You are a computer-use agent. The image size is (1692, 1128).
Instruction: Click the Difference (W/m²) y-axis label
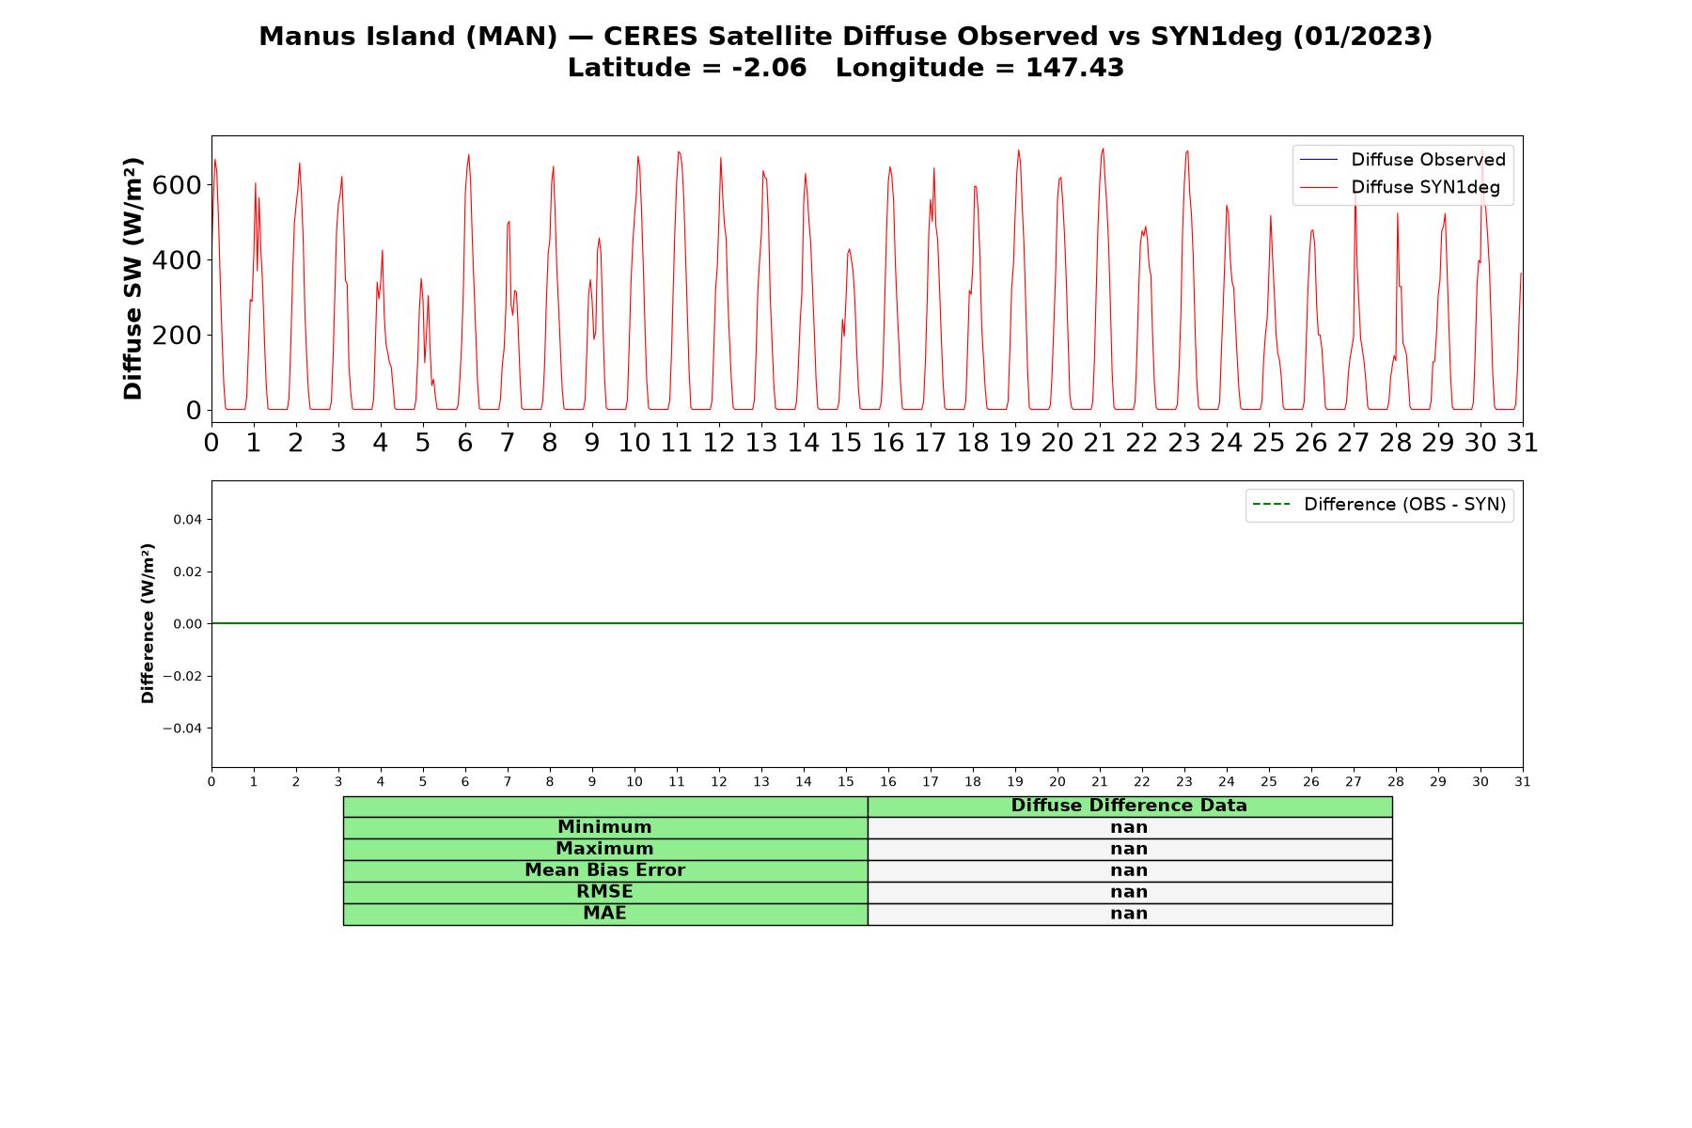[x=148, y=623]
